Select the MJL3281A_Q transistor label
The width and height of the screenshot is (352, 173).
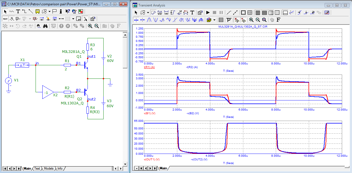73,52
